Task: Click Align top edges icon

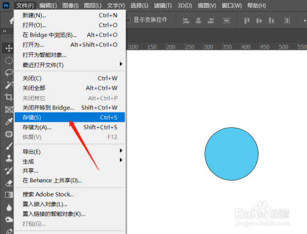Action: (x=247, y=20)
